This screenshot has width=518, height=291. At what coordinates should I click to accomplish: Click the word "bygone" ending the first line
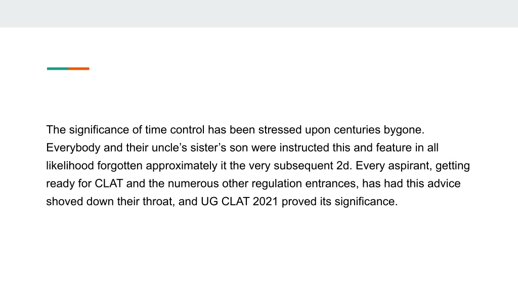[402, 130]
